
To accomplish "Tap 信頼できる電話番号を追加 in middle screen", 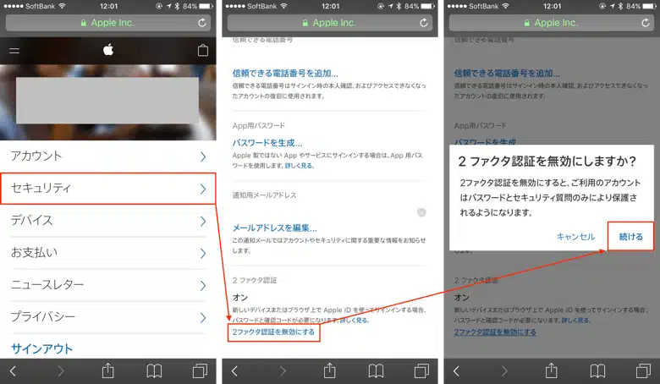I will coord(285,74).
